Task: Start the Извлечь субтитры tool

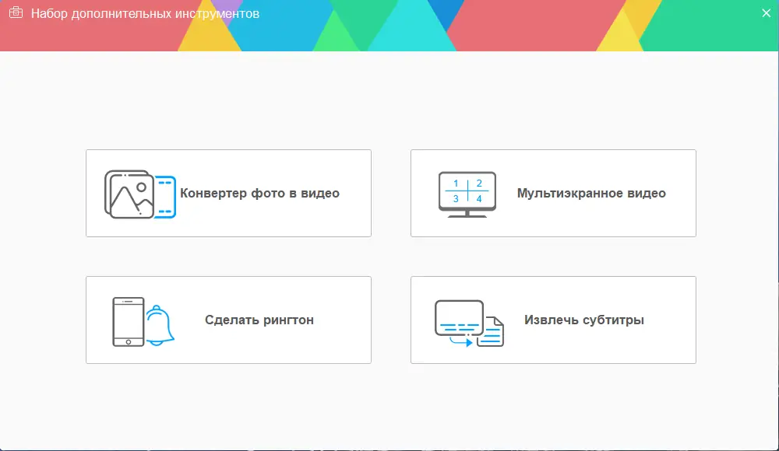Action: [553, 320]
